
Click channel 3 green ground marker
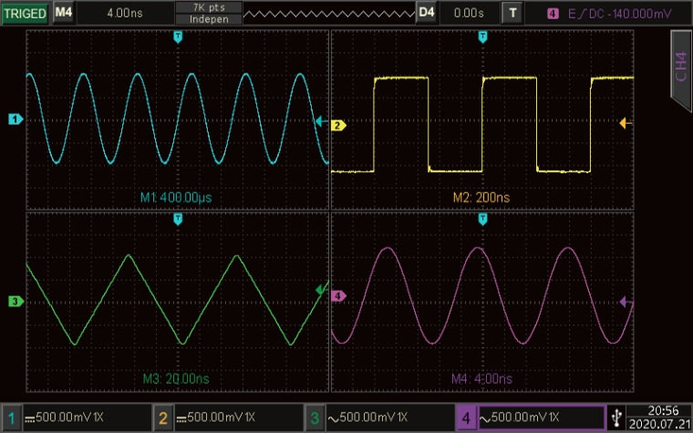14,301
